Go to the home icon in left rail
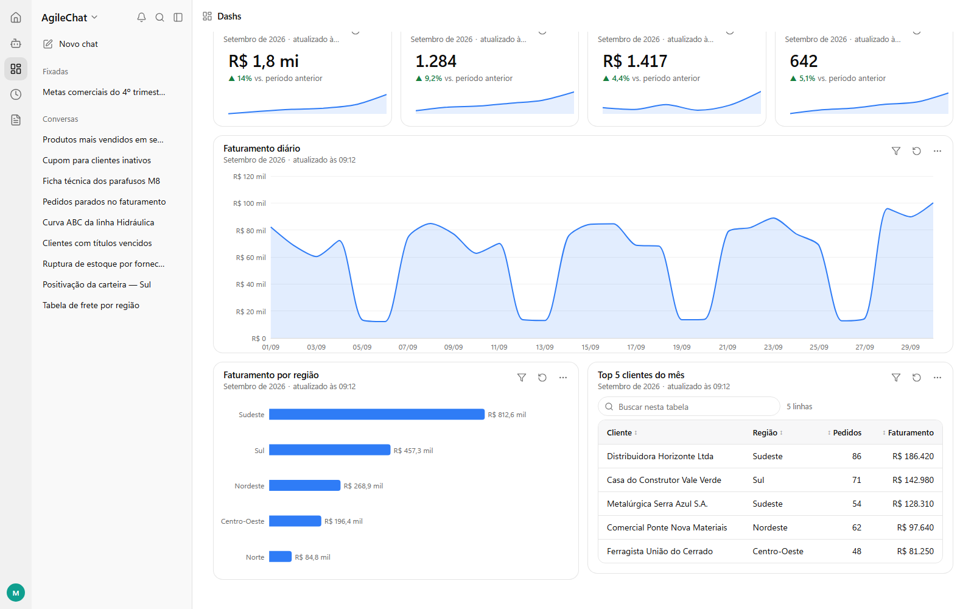The width and height of the screenshot is (974, 609). click(16, 18)
